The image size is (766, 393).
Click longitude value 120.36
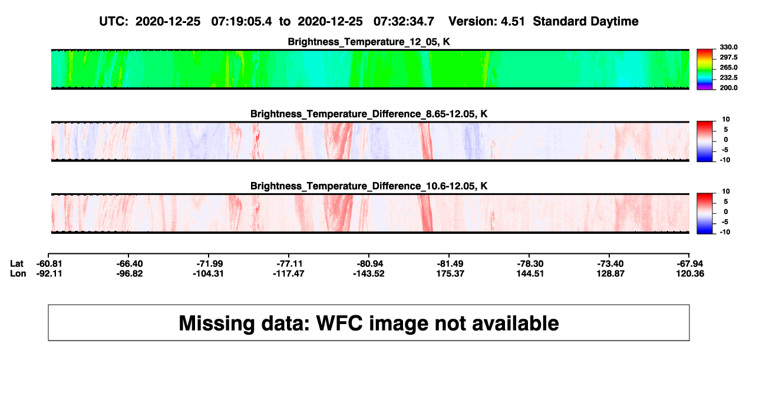[x=689, y=273]
